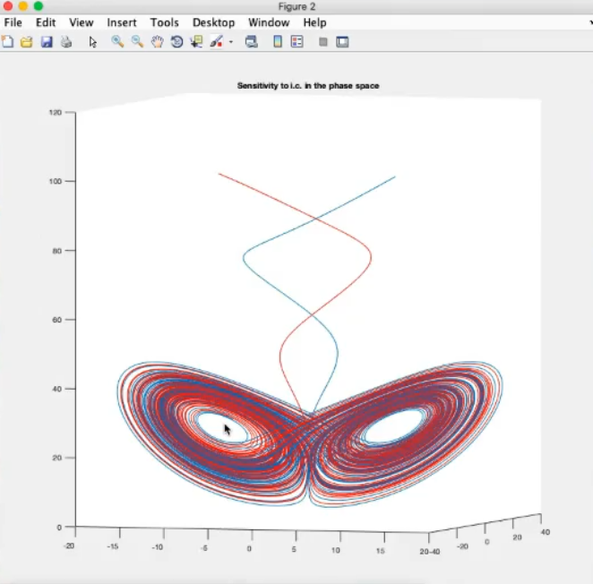Toggle the Brush data tool
593x584 pixels.
tap(216, 41)
